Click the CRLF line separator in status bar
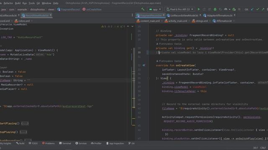The height and width of the screenshot is (150, 268). click(263, 148)
